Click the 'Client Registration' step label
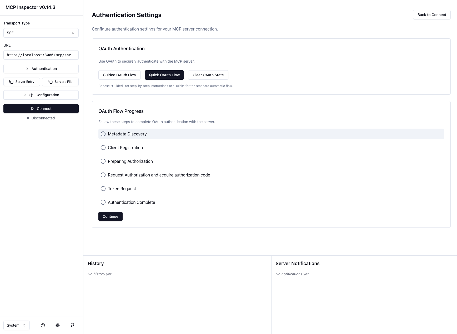457x334 pixels. pos(125,148)
